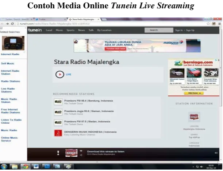Click the Sign Up link

click(x=190, y=30)
